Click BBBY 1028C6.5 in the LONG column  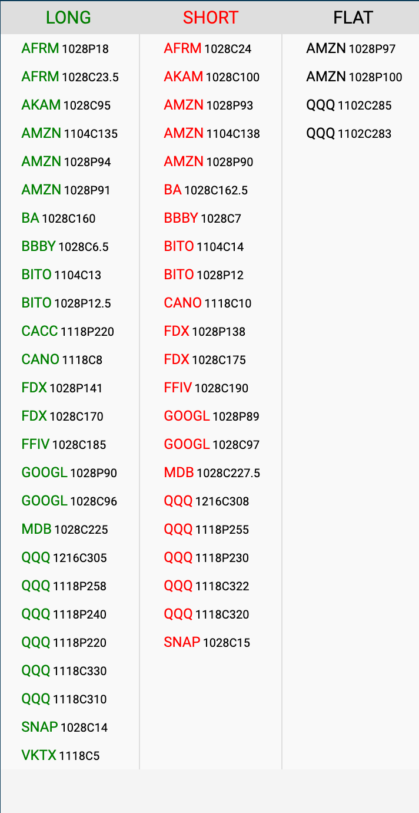pyautogui.click(x=65, y=247)
